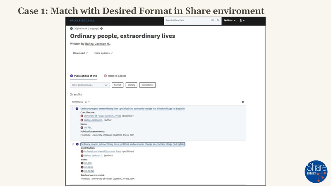The height and width of the screenshot is (186, 331).
Task: Open US-PBL item link in result 1
Action: (x=88, y=128)
